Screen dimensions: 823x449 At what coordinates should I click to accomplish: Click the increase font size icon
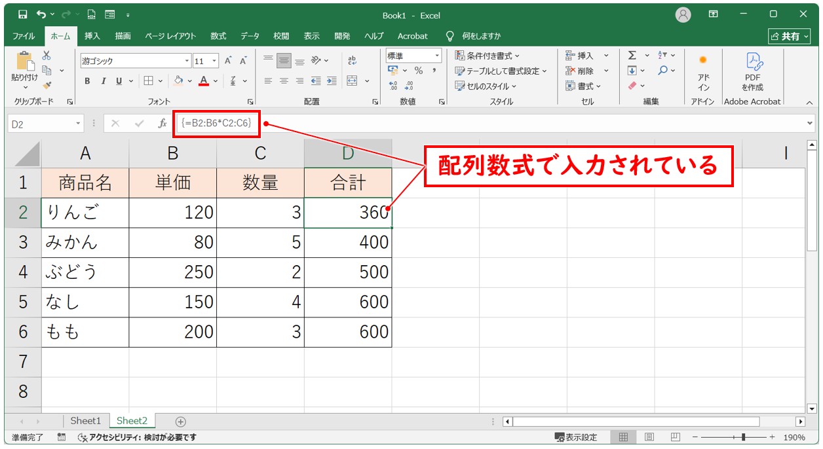click(228, 61)
